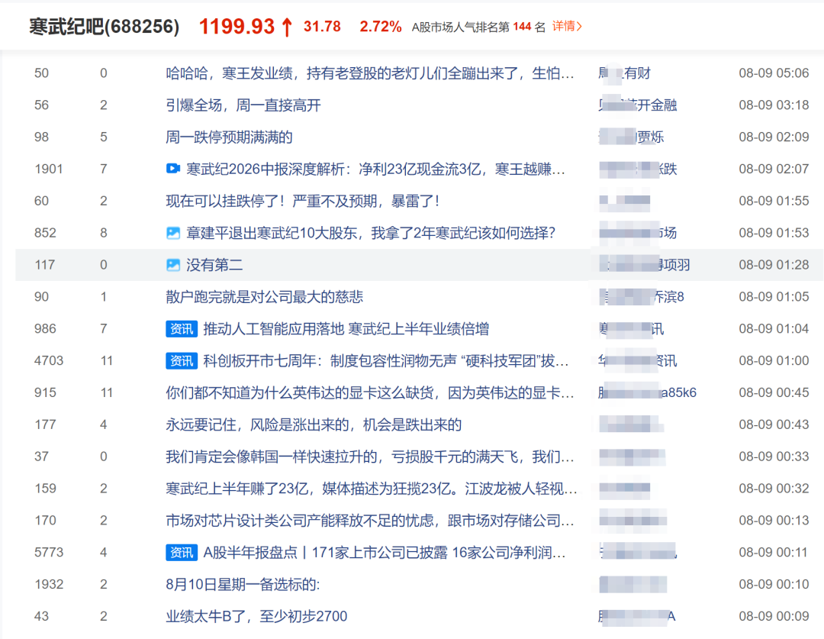
Task: Open post 周一跌停预期满满的
Action: (229, 137)
